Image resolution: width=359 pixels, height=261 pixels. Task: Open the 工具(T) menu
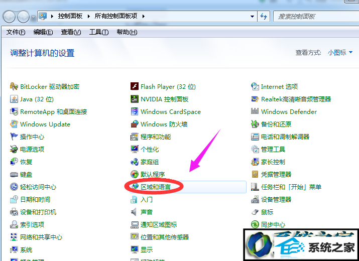[99, 32]
